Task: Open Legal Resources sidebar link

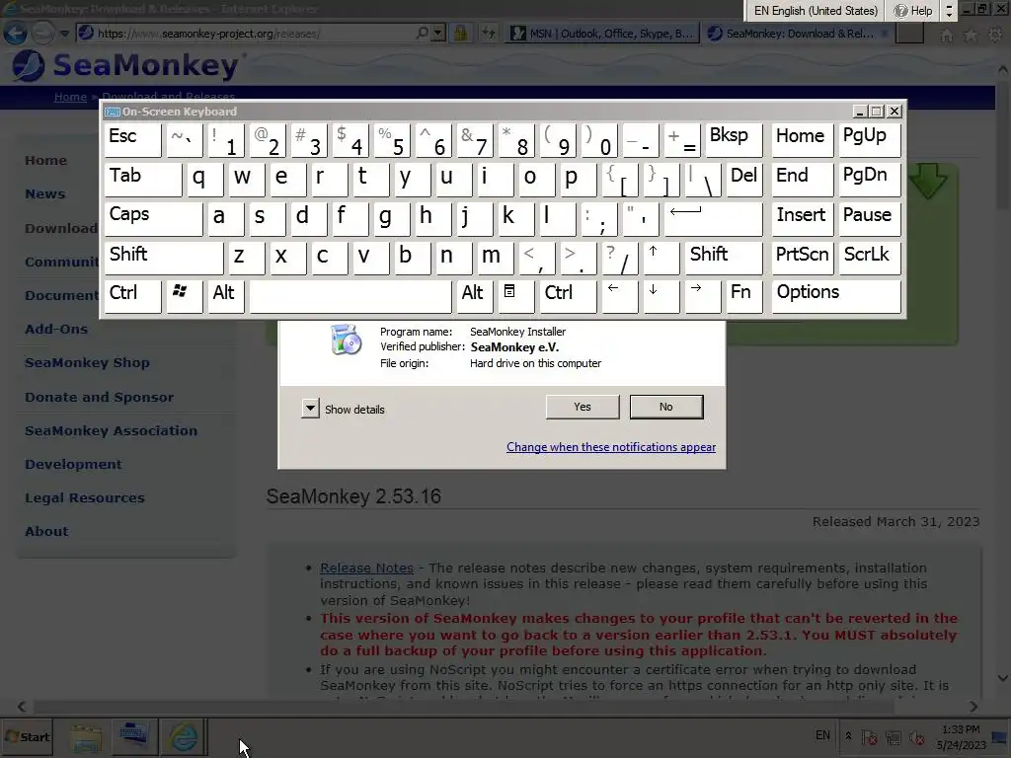Action: tap(85, 497)
